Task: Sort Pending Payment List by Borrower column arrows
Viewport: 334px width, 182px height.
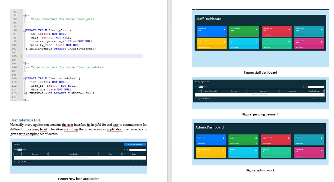Action: (x=246, y=91)
